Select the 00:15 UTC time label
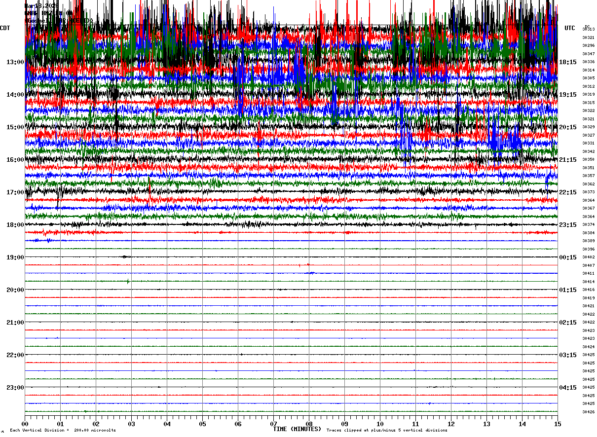The image size is (597, 437). tap(567, 257)
